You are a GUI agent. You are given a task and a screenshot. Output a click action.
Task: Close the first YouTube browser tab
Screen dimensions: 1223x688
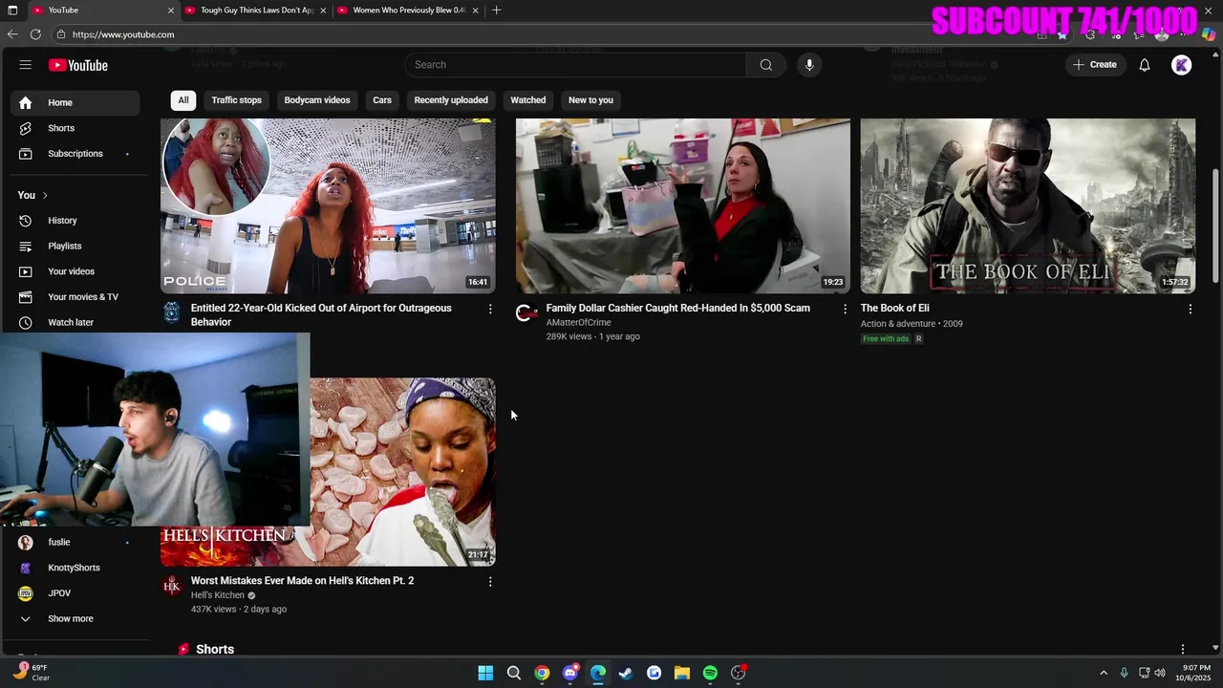tap(171, 11)
